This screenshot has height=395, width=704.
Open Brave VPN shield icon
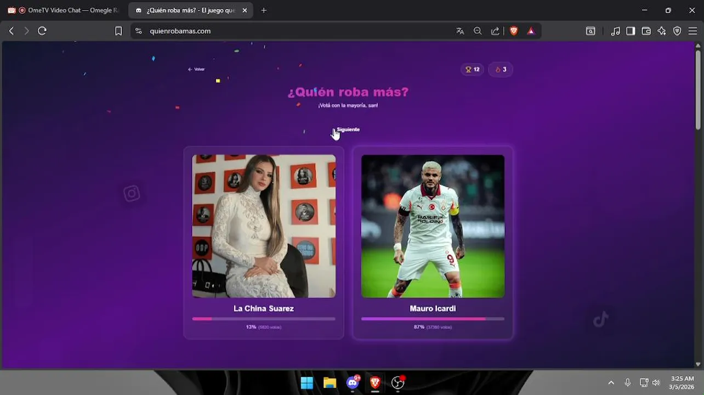[x=677, y=31]
